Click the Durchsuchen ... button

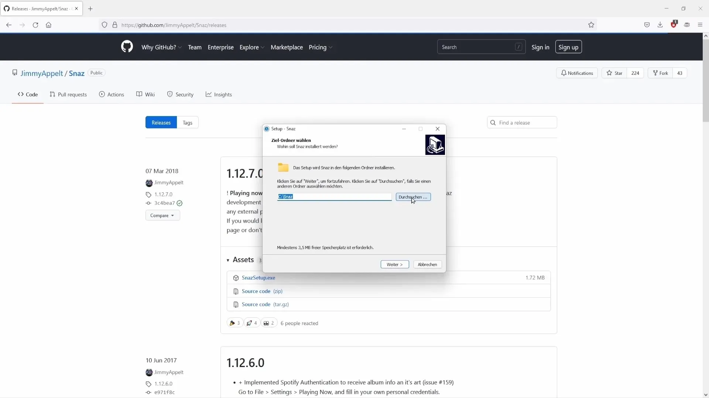tap(413, 197)
